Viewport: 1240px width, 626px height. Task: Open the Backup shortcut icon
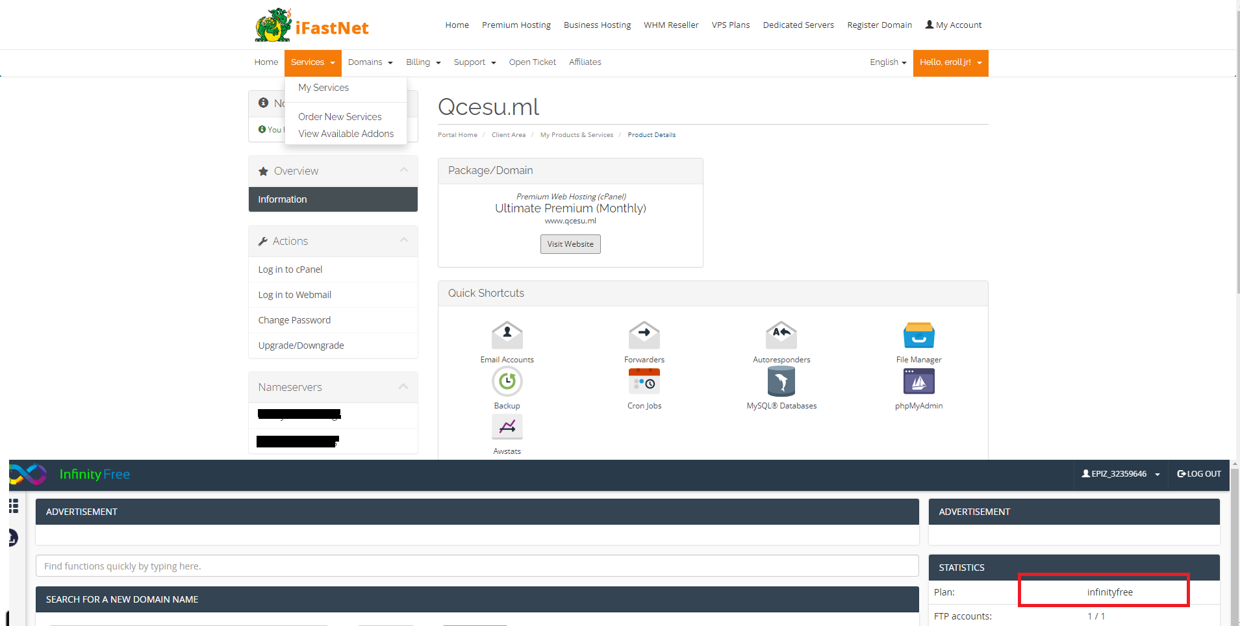507,381
